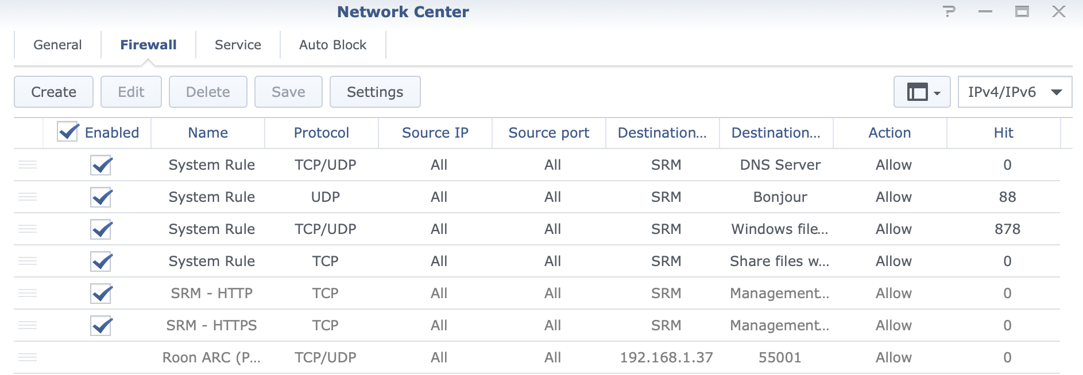The image size is (1083, 375).
Task: Uncheck the Bonjour rule checkbox
Action: point(101,198)
